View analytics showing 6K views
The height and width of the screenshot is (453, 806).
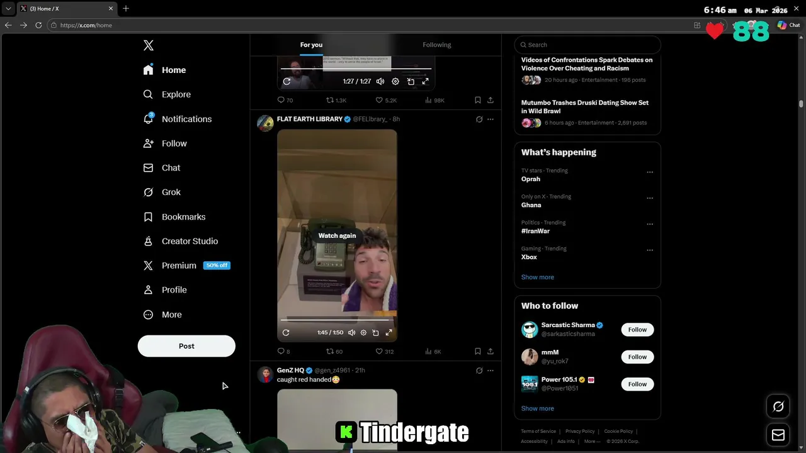[x=434, y=351]
